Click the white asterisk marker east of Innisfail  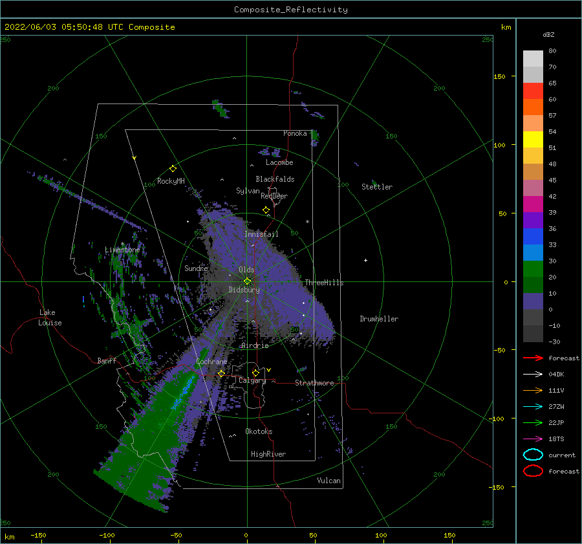click(x=307, y=222)
